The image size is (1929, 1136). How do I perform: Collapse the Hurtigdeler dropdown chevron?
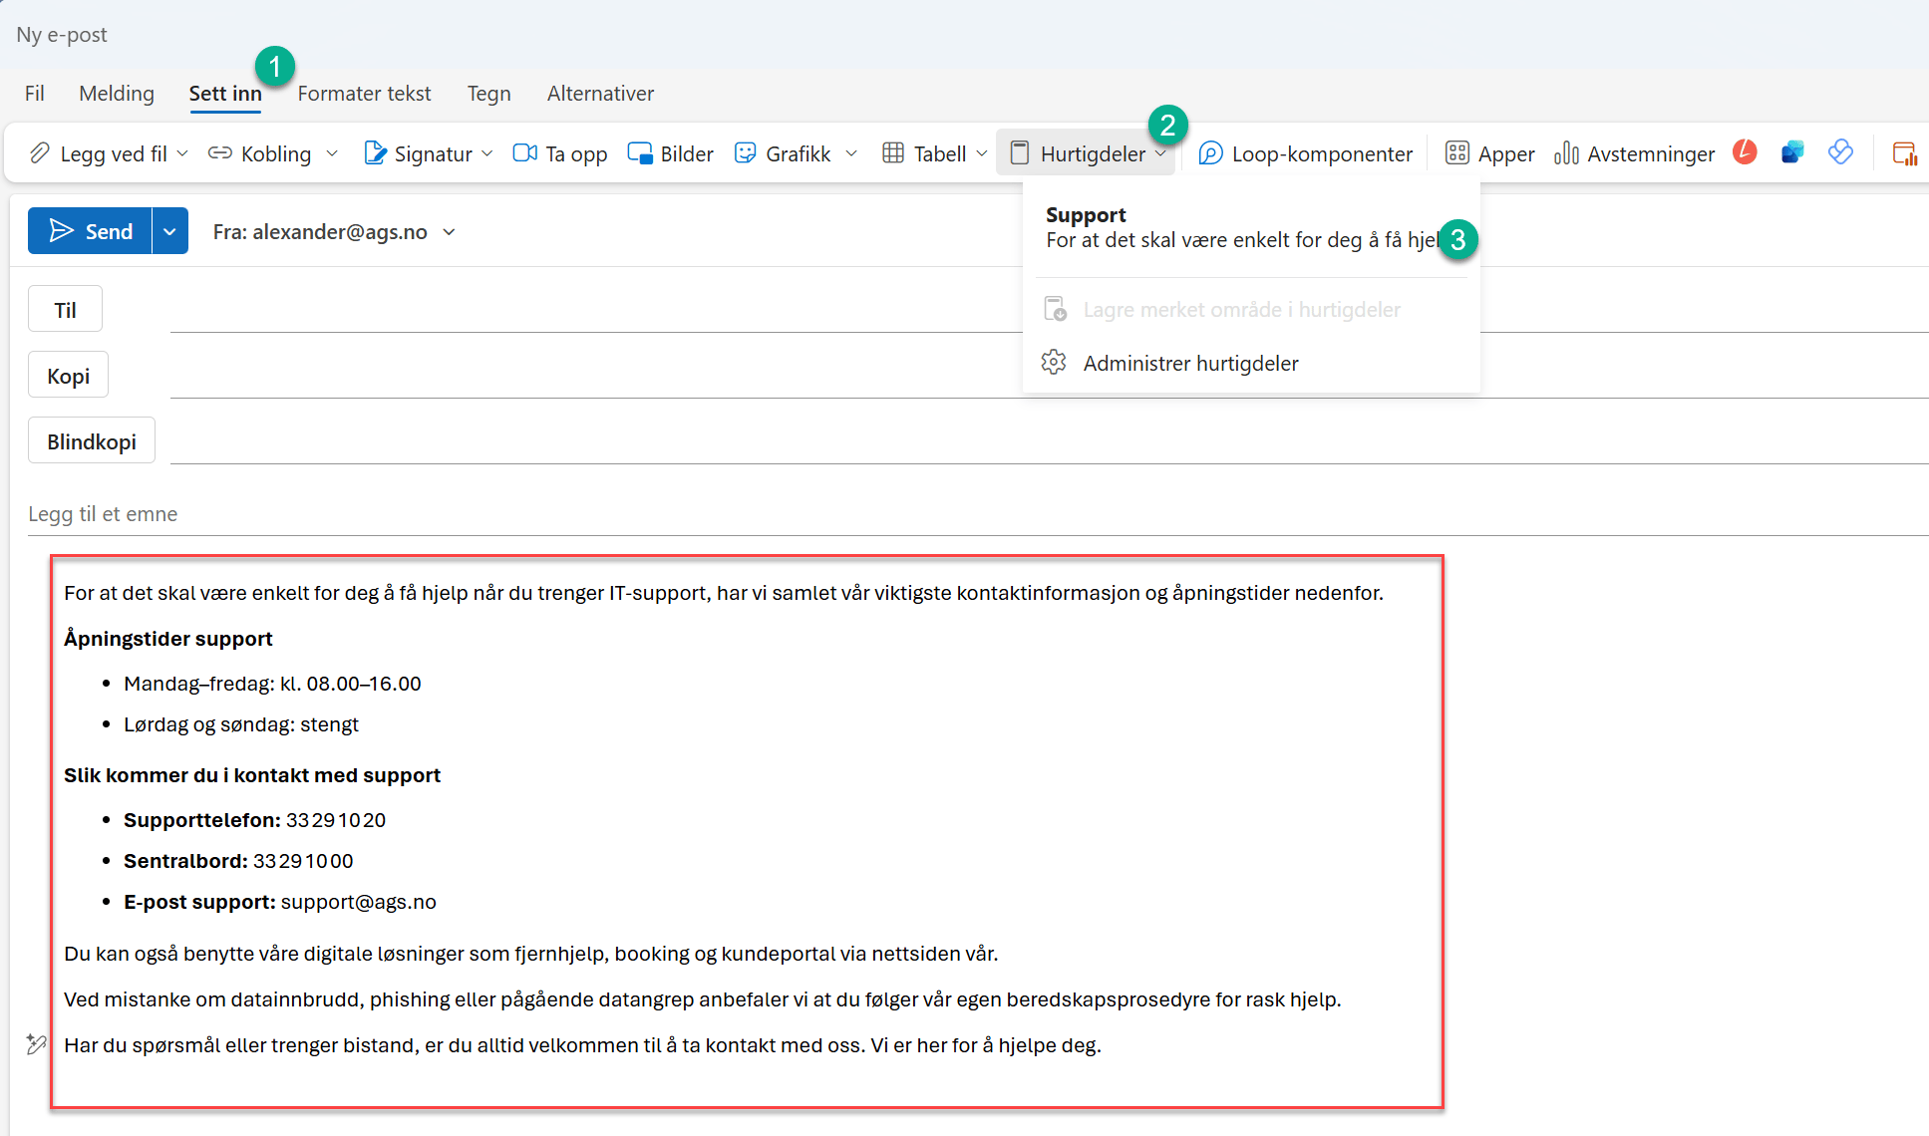coord(1160,153)
